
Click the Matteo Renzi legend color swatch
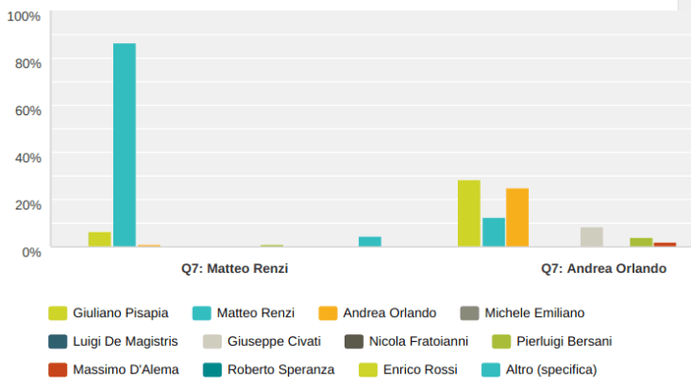[x=202, y=313]
